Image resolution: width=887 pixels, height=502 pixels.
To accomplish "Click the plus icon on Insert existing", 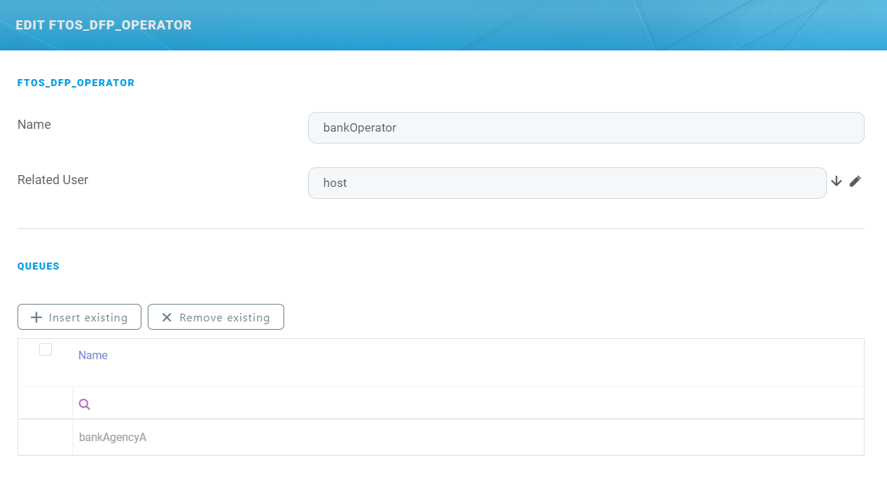I will pos(37,317).
